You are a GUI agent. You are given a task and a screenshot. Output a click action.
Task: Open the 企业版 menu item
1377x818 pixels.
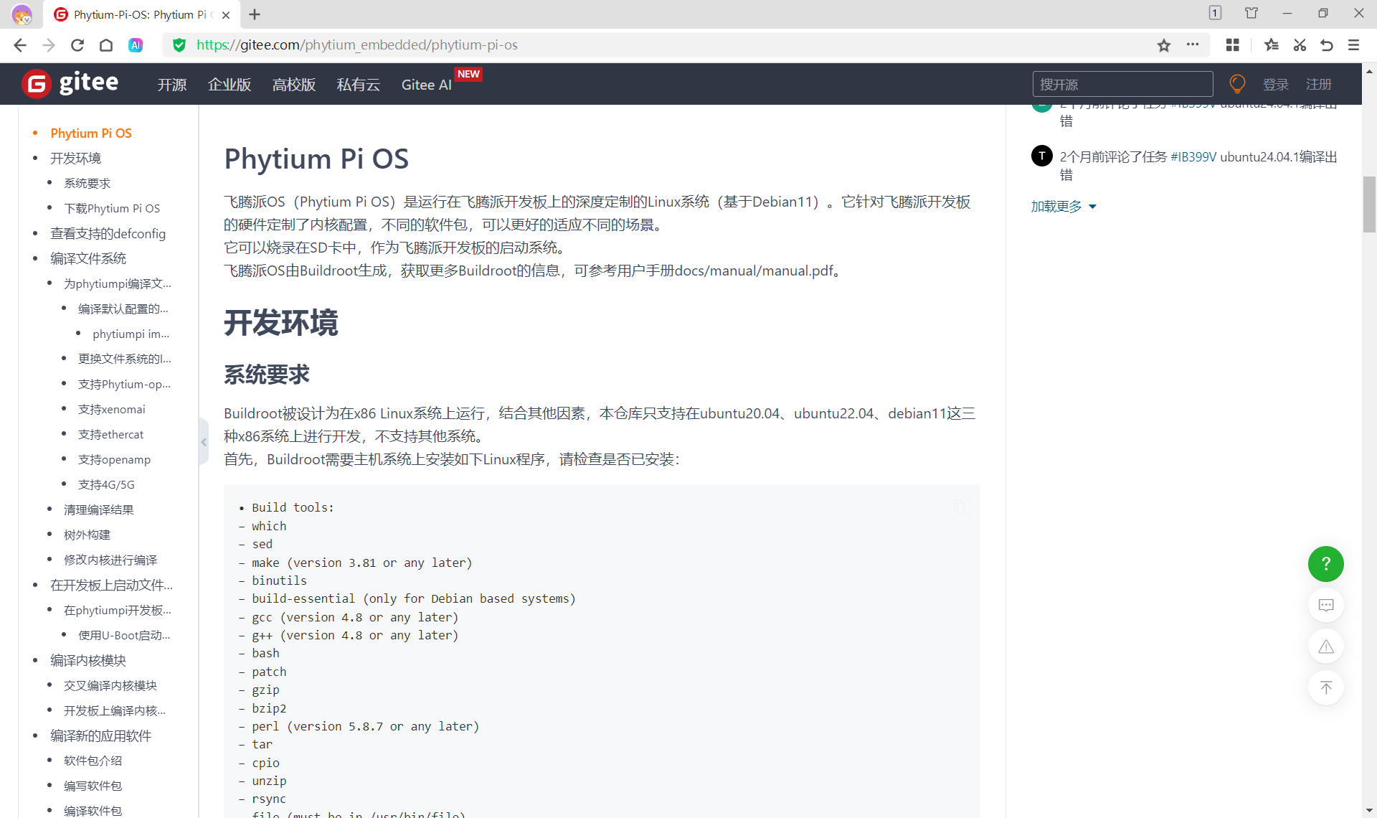coord(229,85)
